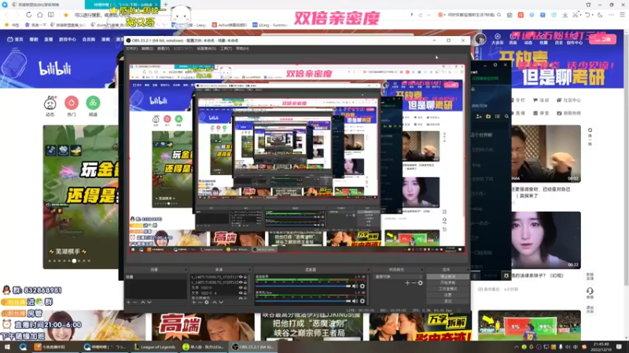Open bilibili 动态 rabbit icon
This screenshot has height=353, width=629.
(x=50, y=104)
